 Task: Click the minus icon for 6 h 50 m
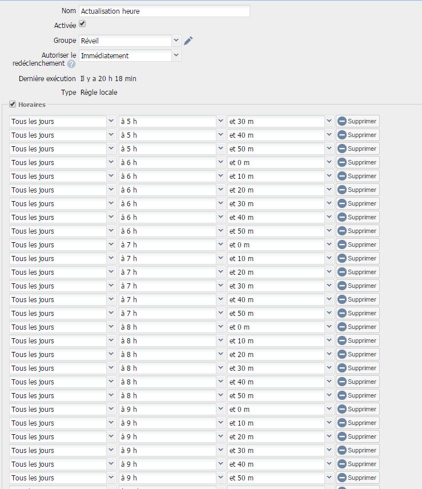[342, 231]
